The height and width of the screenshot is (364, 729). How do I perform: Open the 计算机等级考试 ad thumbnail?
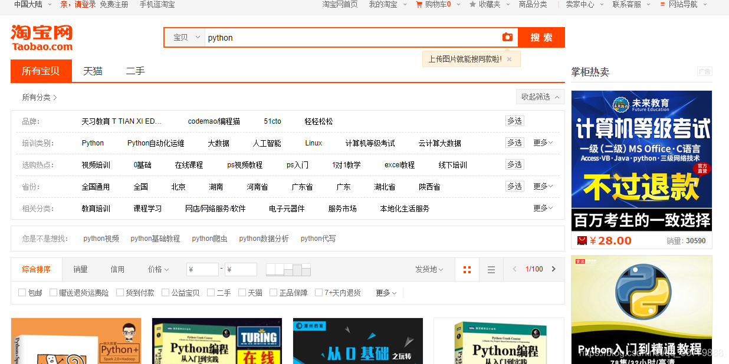coord(642,160)
